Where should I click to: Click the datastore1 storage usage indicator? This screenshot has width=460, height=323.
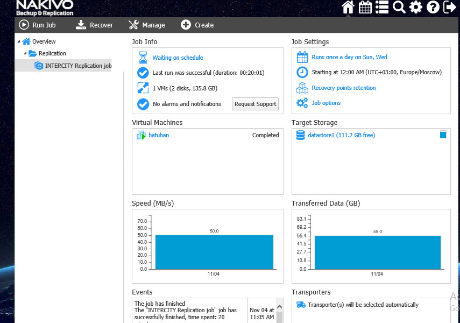pos(443,135)
